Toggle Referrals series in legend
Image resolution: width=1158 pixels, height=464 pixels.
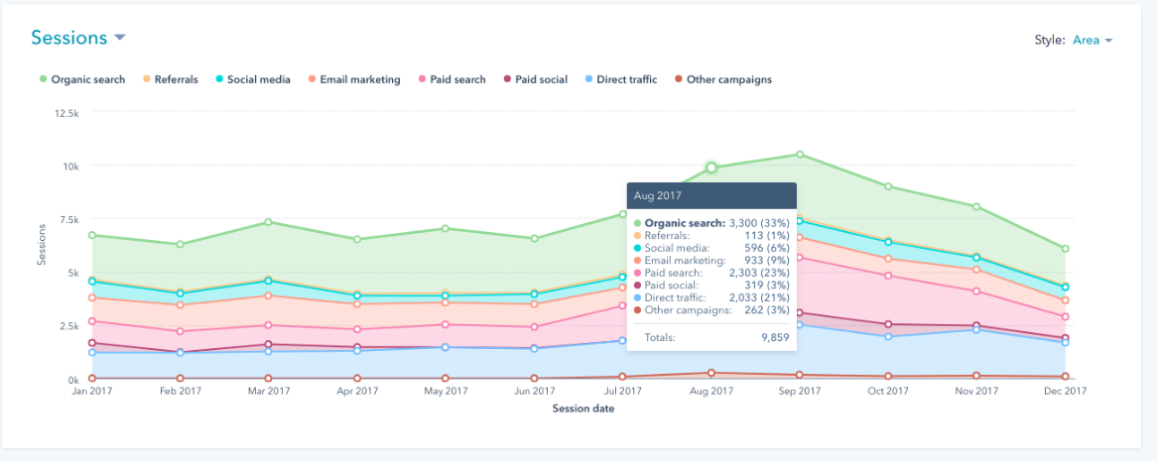(170, 79)
